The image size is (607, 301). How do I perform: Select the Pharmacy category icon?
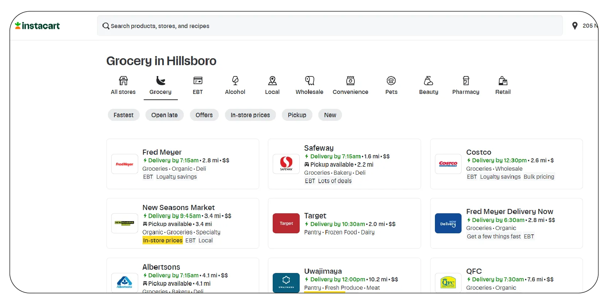(466, 80)
